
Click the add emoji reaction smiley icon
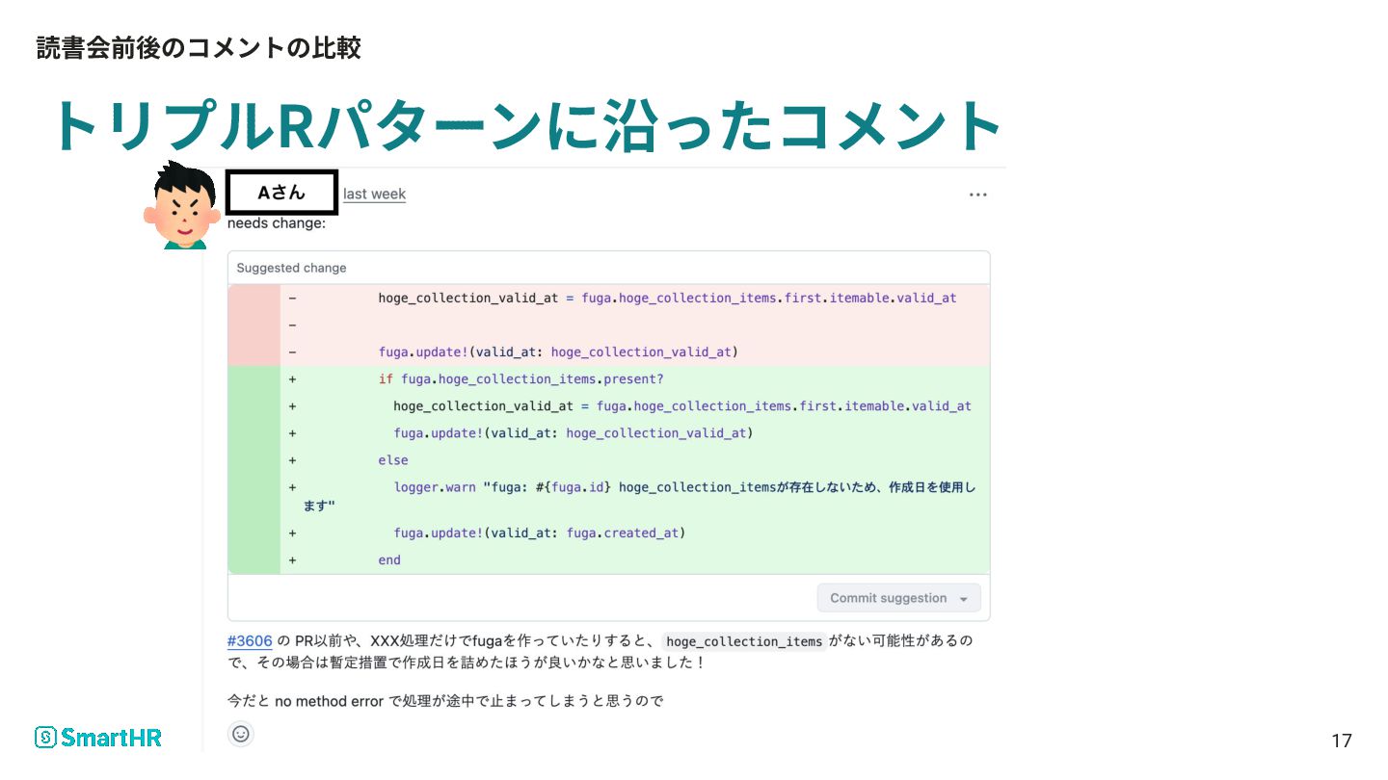(x=241, y=734)
